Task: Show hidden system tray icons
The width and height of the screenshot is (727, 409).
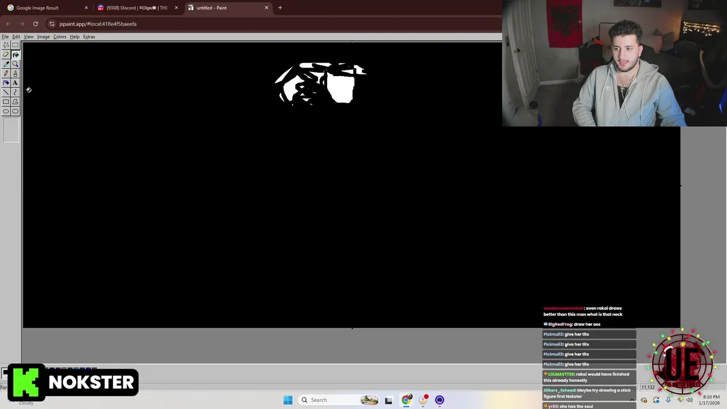Action: coord(632,400)
